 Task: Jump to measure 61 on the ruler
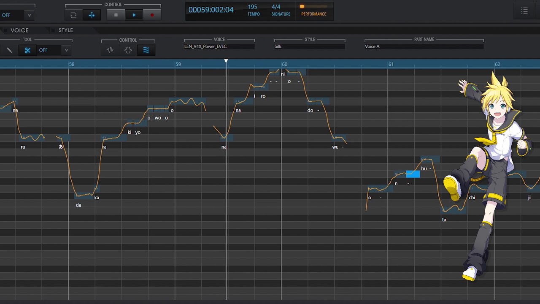coord(391,64)
